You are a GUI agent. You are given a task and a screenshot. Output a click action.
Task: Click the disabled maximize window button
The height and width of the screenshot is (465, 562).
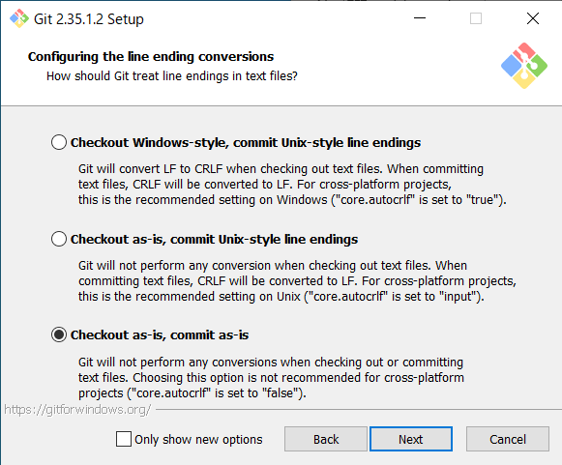pos(476,18)
